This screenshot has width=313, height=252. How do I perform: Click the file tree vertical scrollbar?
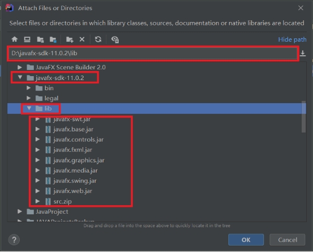(x=303, y=117)
